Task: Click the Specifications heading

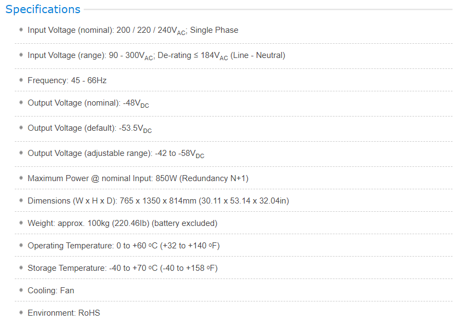Action: pyautogui.click(x=43, y=9)
